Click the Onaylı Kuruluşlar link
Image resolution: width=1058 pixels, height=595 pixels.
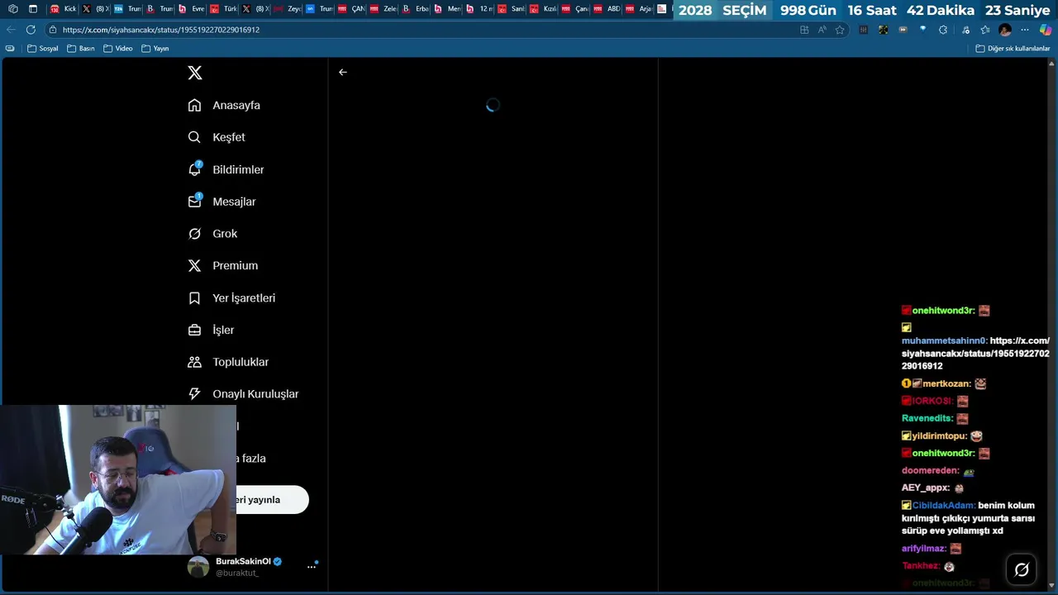click(255, 394)
